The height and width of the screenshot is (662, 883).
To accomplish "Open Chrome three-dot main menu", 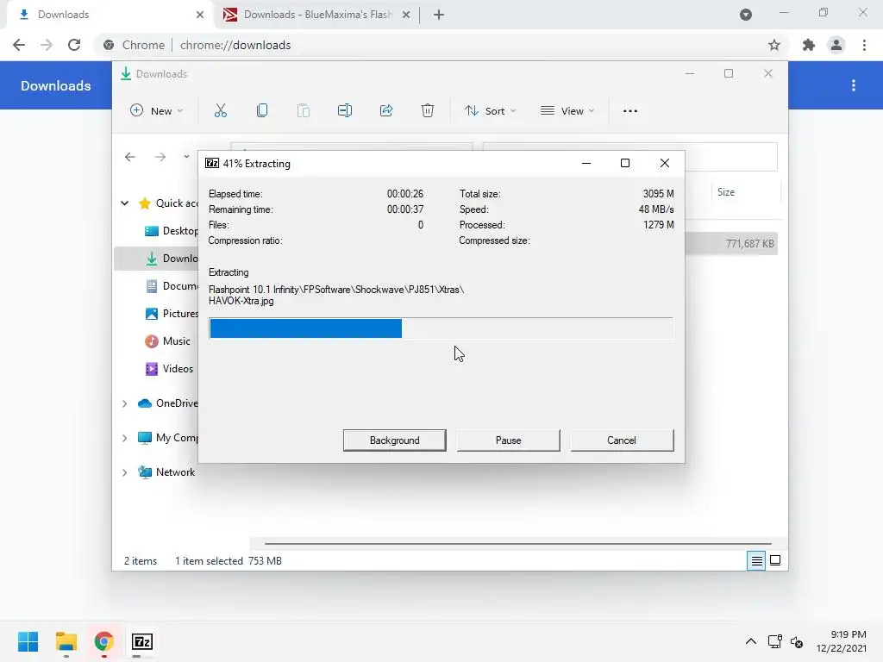I will tap(864, 45).
